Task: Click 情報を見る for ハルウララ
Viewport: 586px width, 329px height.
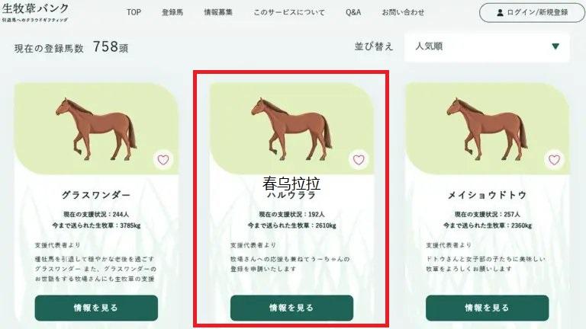Action: [x=291, y=308]
